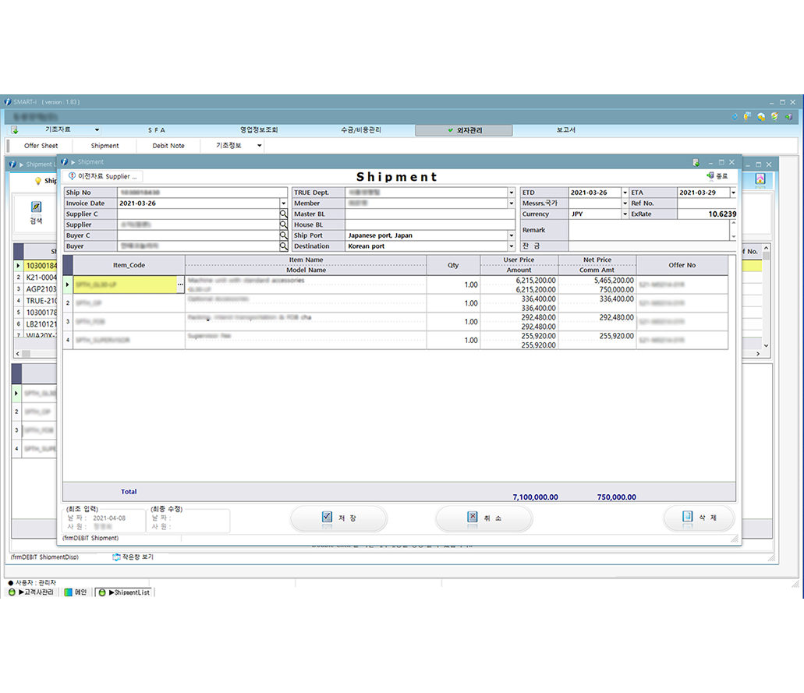Image resolution: width=804 pixels, height=693 pixels.
Task: Click 이전자료 Supplier previous data button
Action: [x=103, y=176]
